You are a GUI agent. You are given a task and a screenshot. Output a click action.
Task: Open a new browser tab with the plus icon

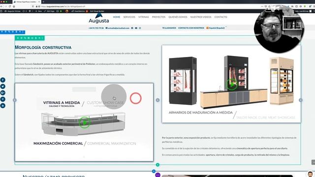pos(43,2)
